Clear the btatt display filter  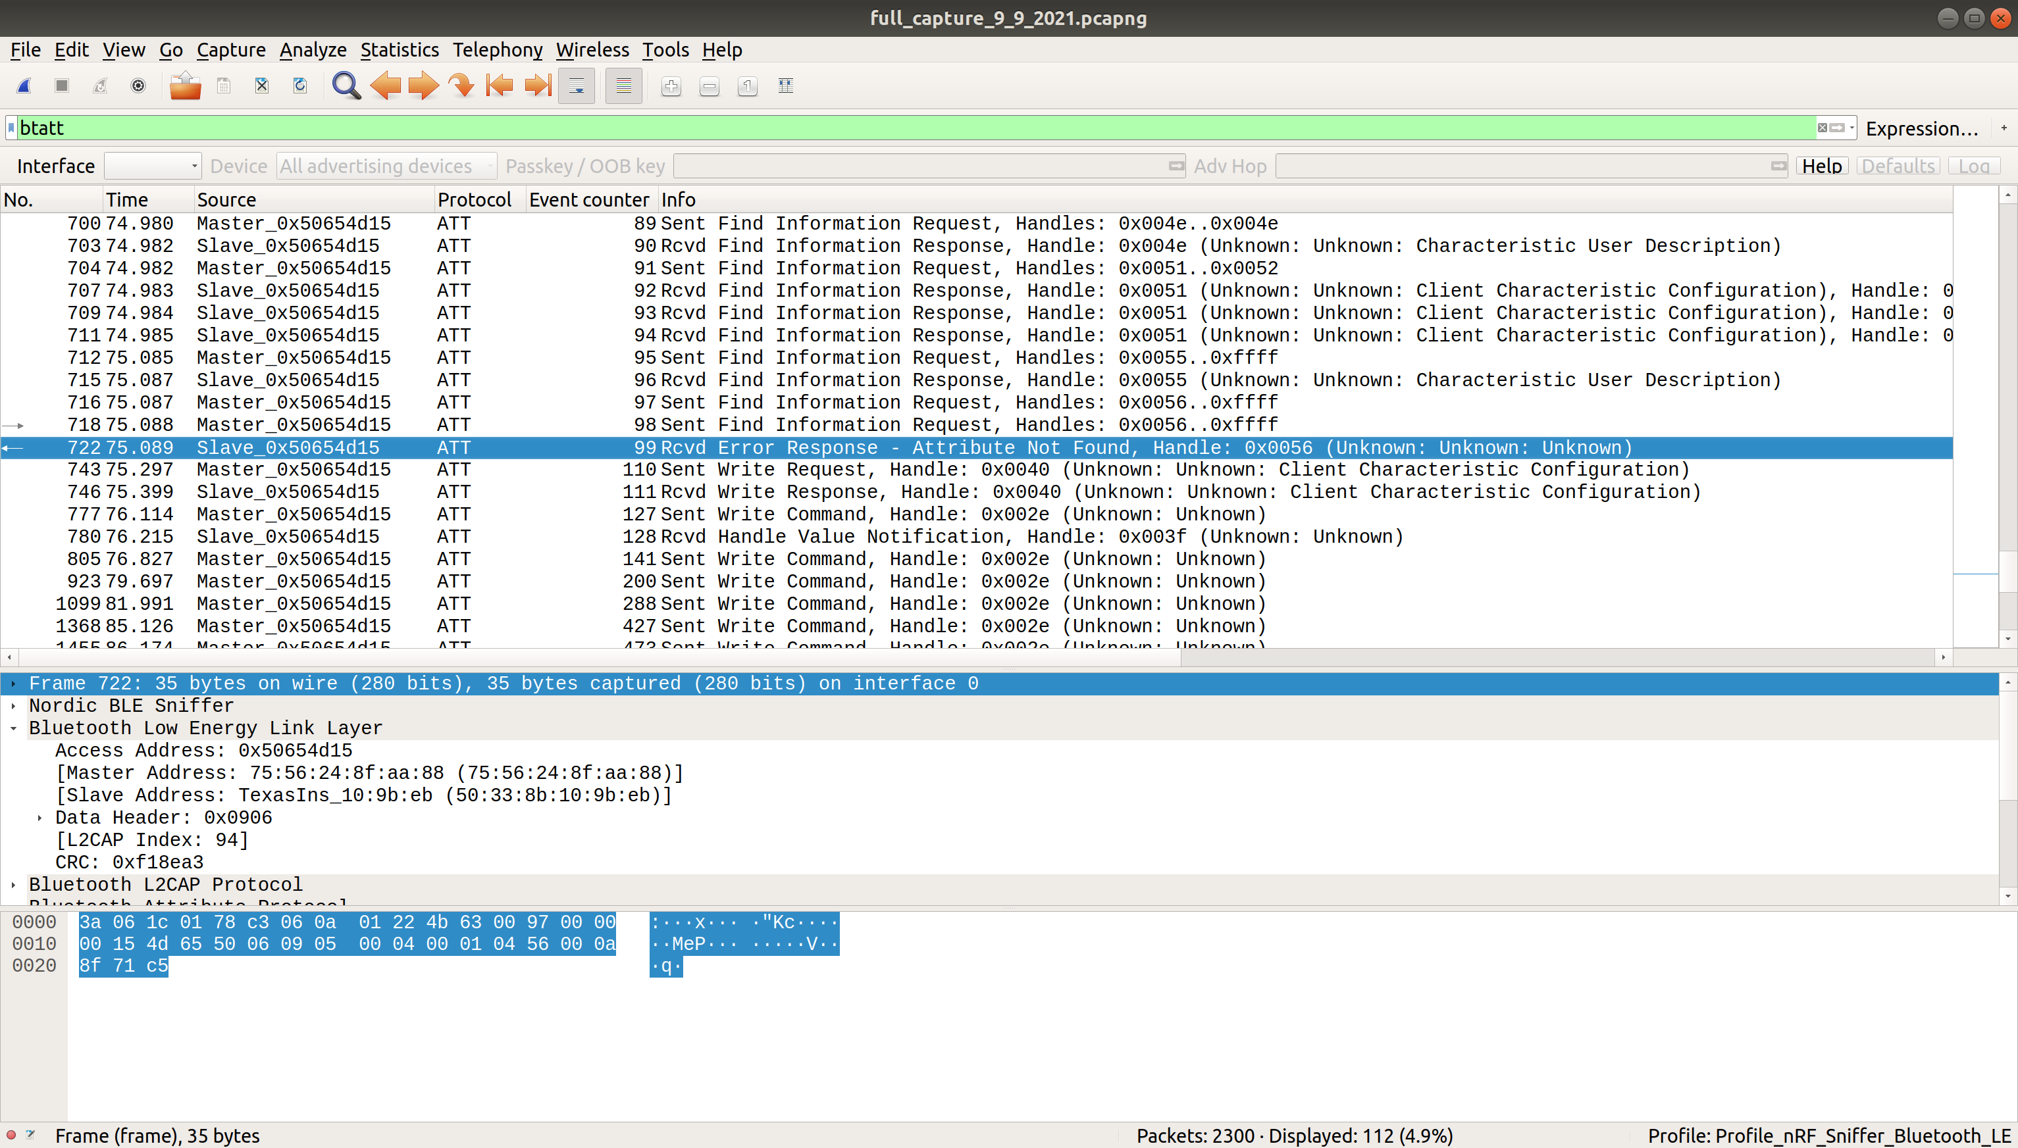(x=1823, y=128)
